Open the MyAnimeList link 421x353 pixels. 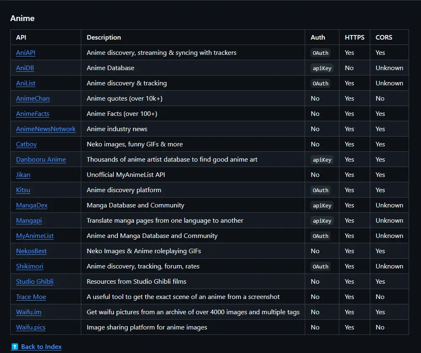(x=35, y=236)
